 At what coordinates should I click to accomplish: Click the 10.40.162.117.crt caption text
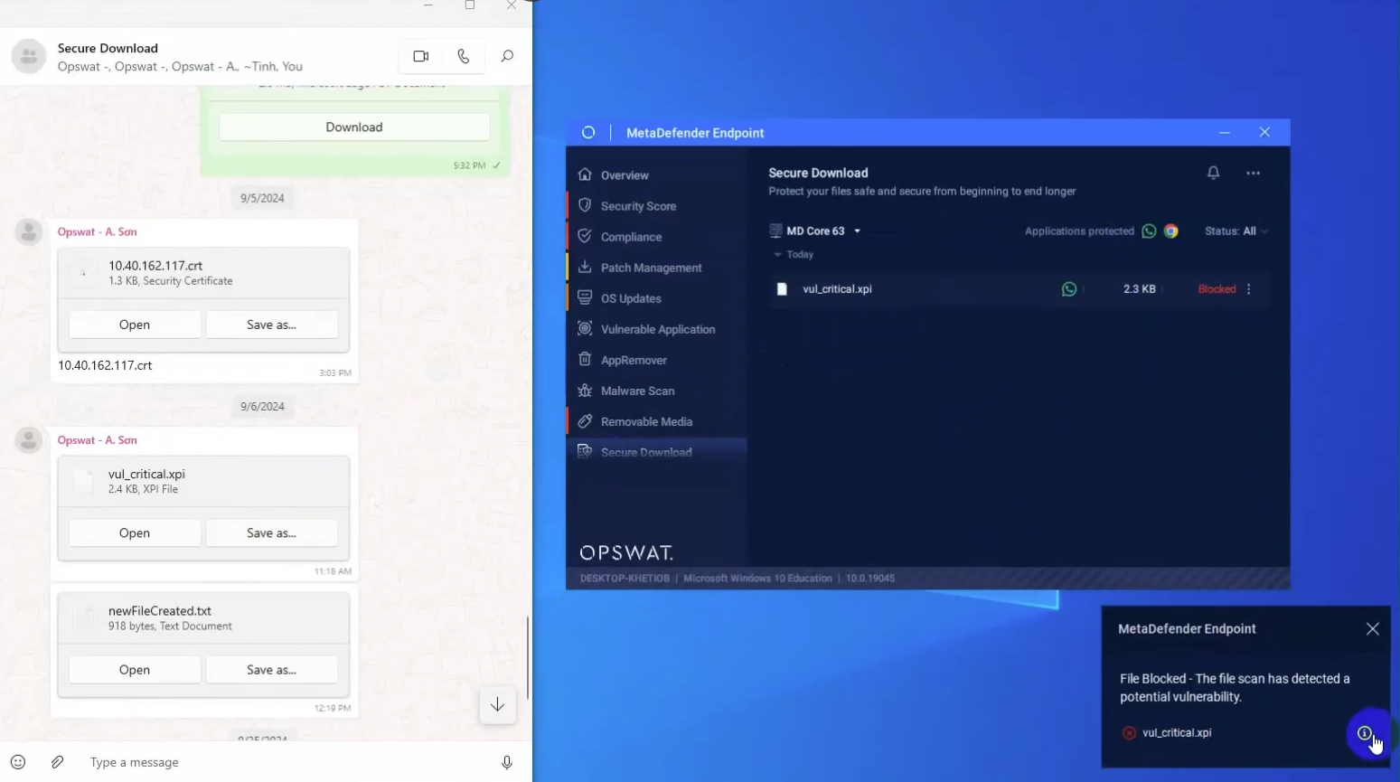[105, 365]
